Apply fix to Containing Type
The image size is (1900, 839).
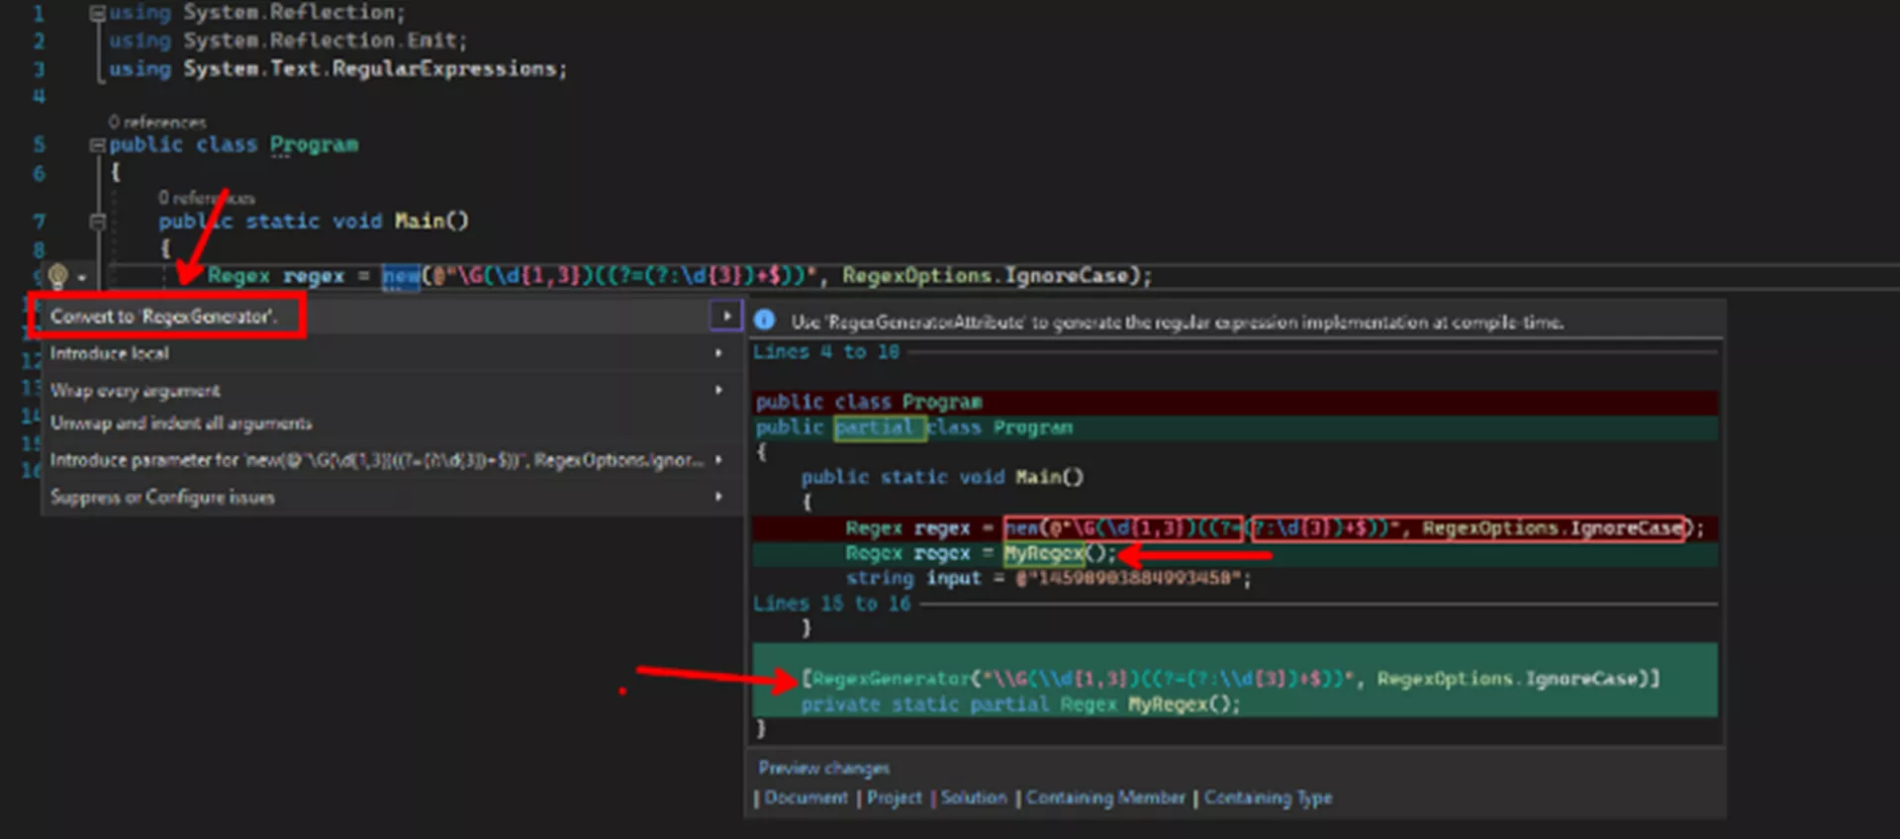1269,797
